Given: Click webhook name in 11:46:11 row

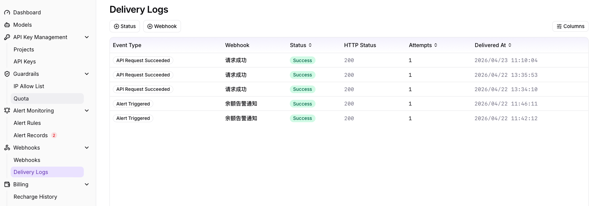Looking at the screenshot, I should (241, 104).
